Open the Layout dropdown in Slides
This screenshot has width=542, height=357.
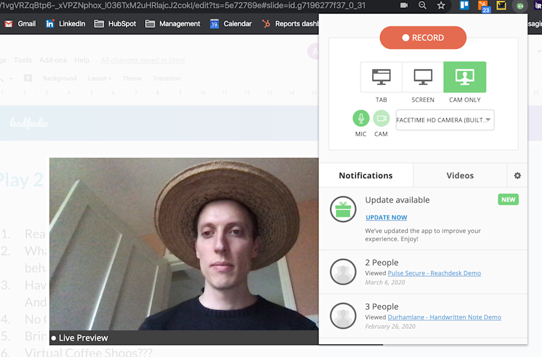[98, 78]
